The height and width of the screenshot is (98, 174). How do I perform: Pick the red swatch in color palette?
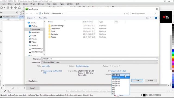point(173,60)
